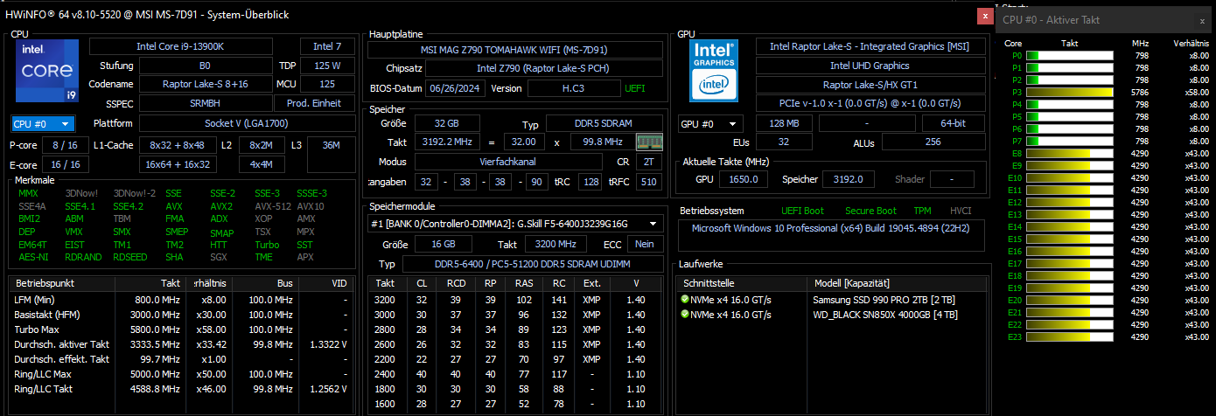Open the CPU #0 selector dropdown
This screenshot has width=1216, height=416.
[43, 123]
